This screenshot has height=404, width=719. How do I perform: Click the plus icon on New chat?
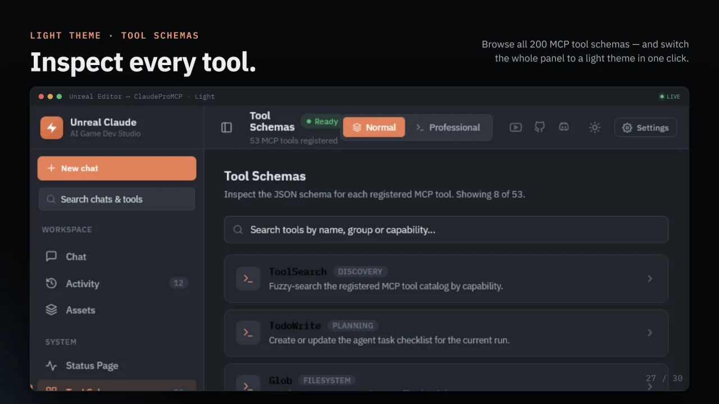click(51, 168)
